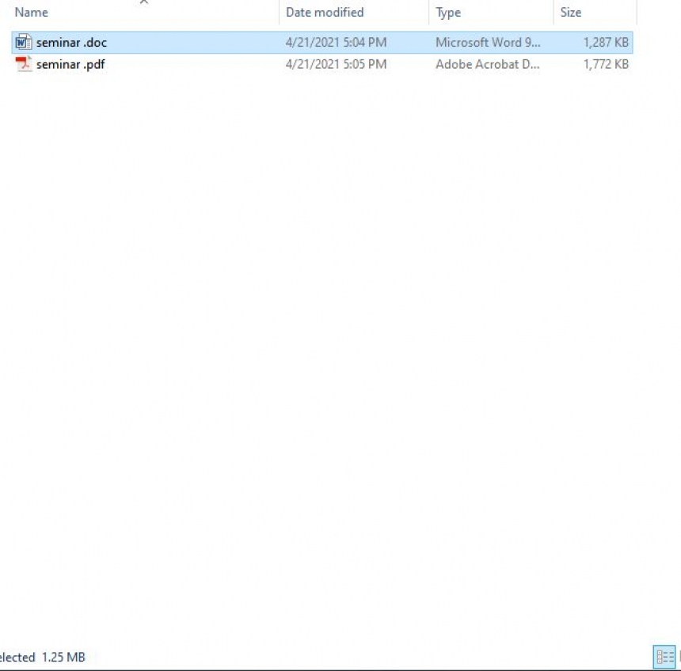Click date 4/21/2021 5:05 PM
The width and height of the screenshot is (681, 671).
336,64
